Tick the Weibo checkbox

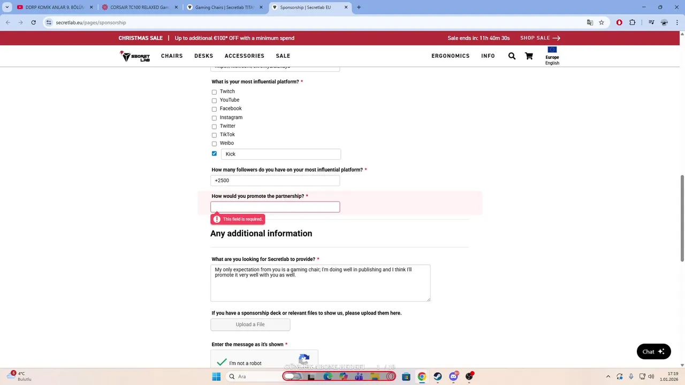click(x=214, y=143)
